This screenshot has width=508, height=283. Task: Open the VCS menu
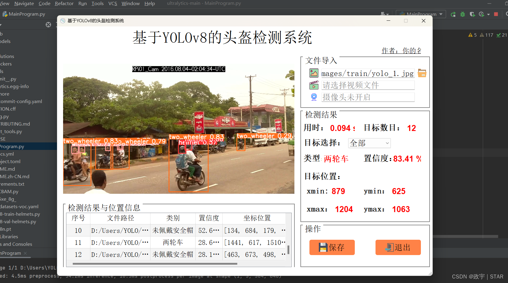pyautogui.click(x=113, y=3)
